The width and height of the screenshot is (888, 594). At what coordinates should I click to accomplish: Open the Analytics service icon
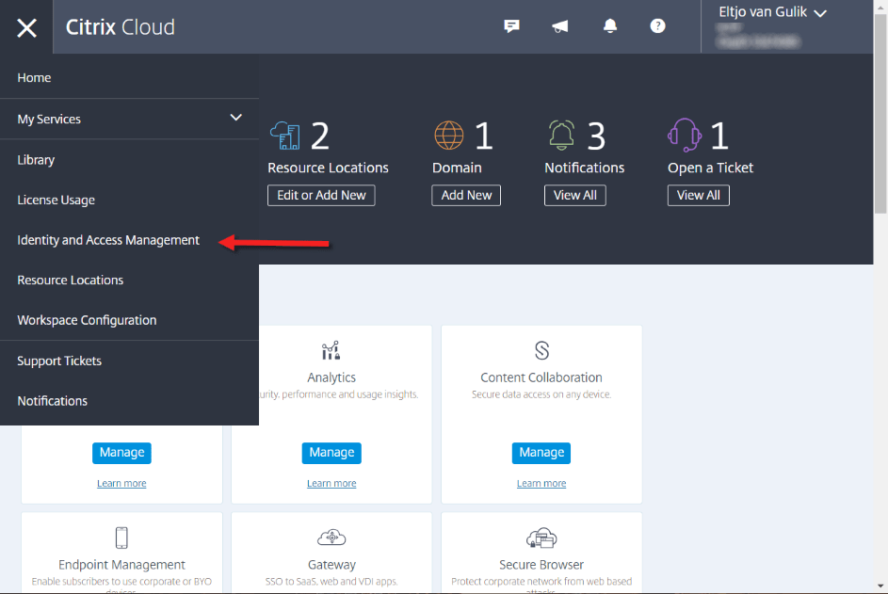[331, 349]
